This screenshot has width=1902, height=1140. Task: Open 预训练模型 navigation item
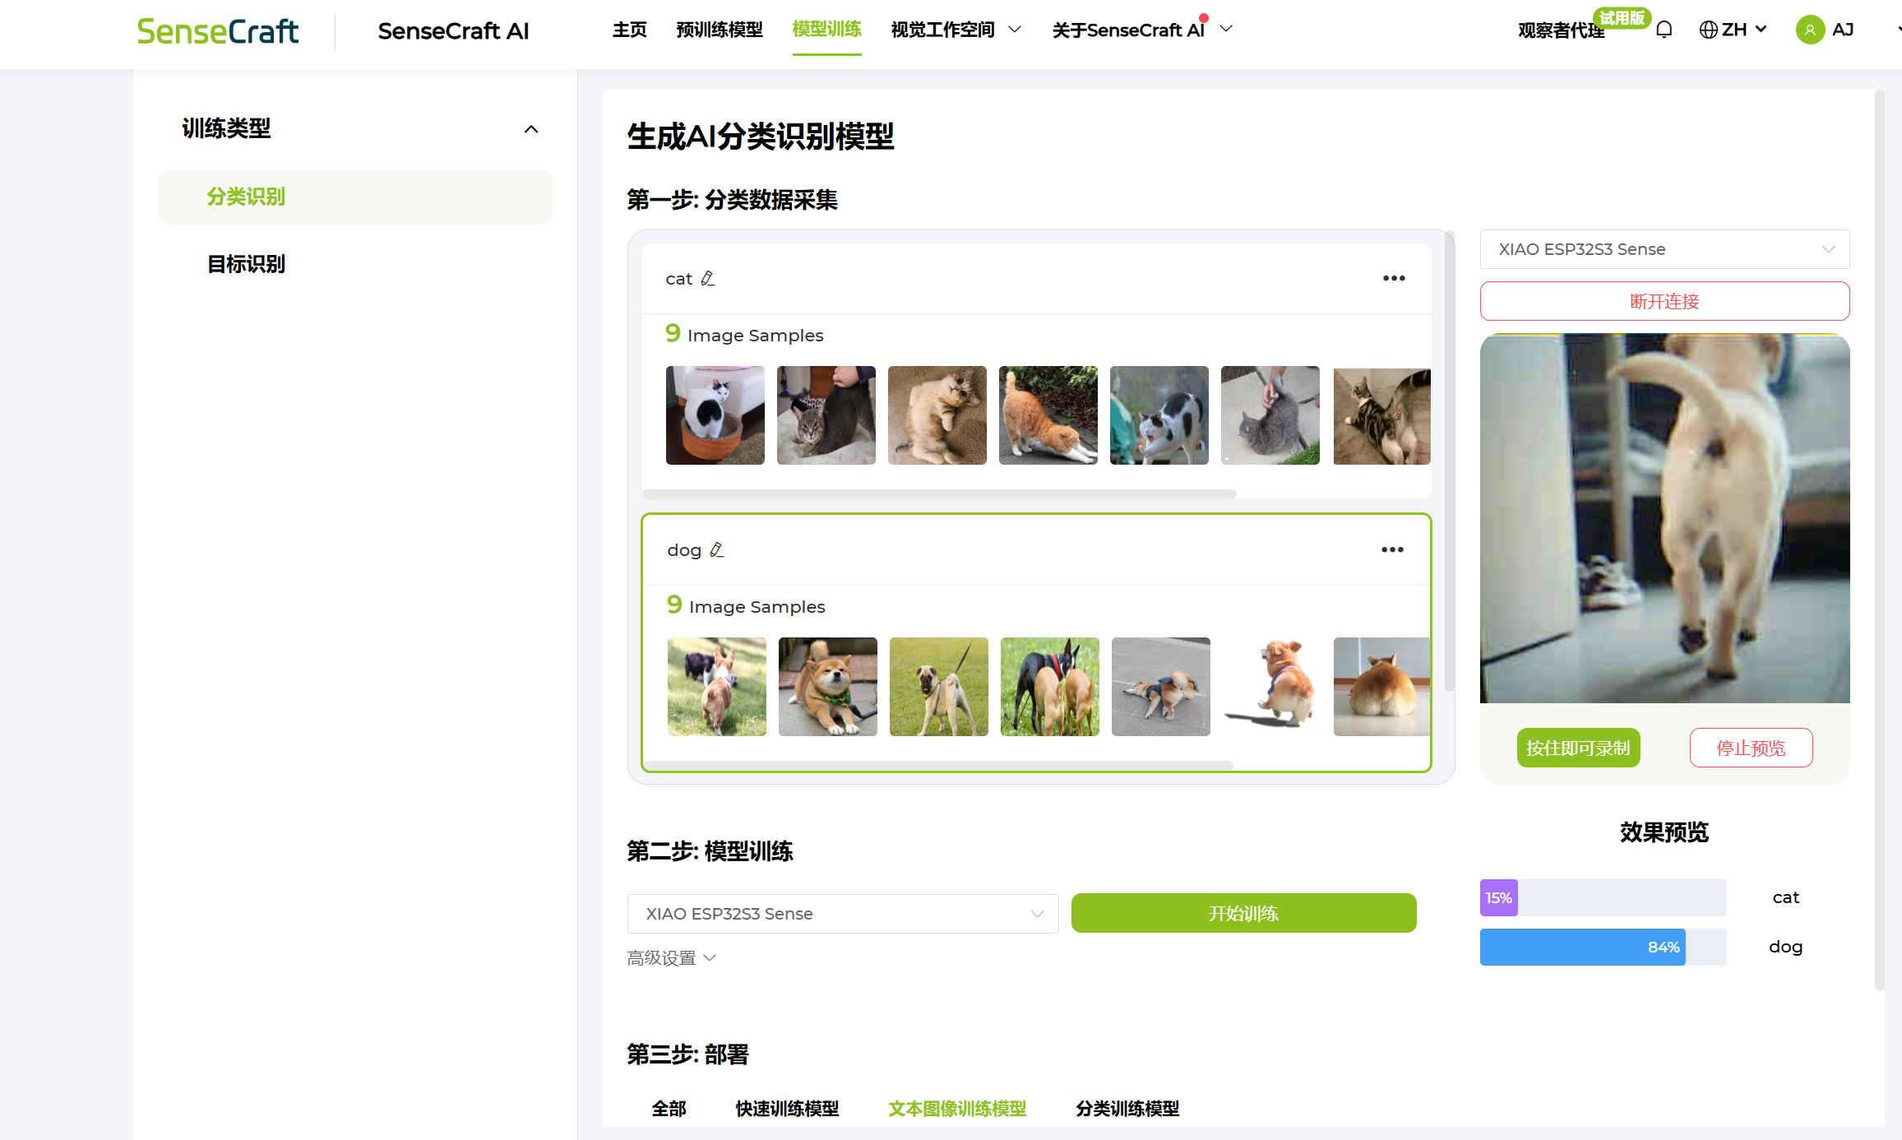point(720,30)
